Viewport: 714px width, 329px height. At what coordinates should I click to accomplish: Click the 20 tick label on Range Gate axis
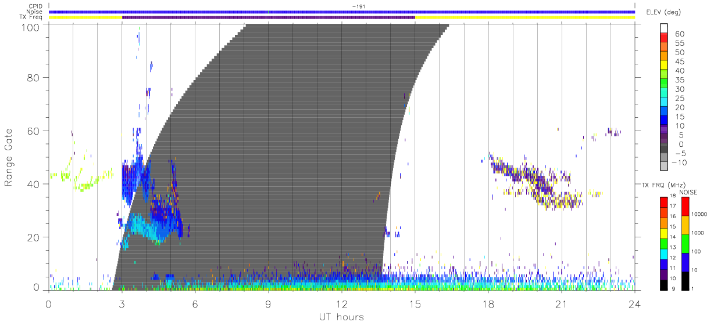click(34, 237)
